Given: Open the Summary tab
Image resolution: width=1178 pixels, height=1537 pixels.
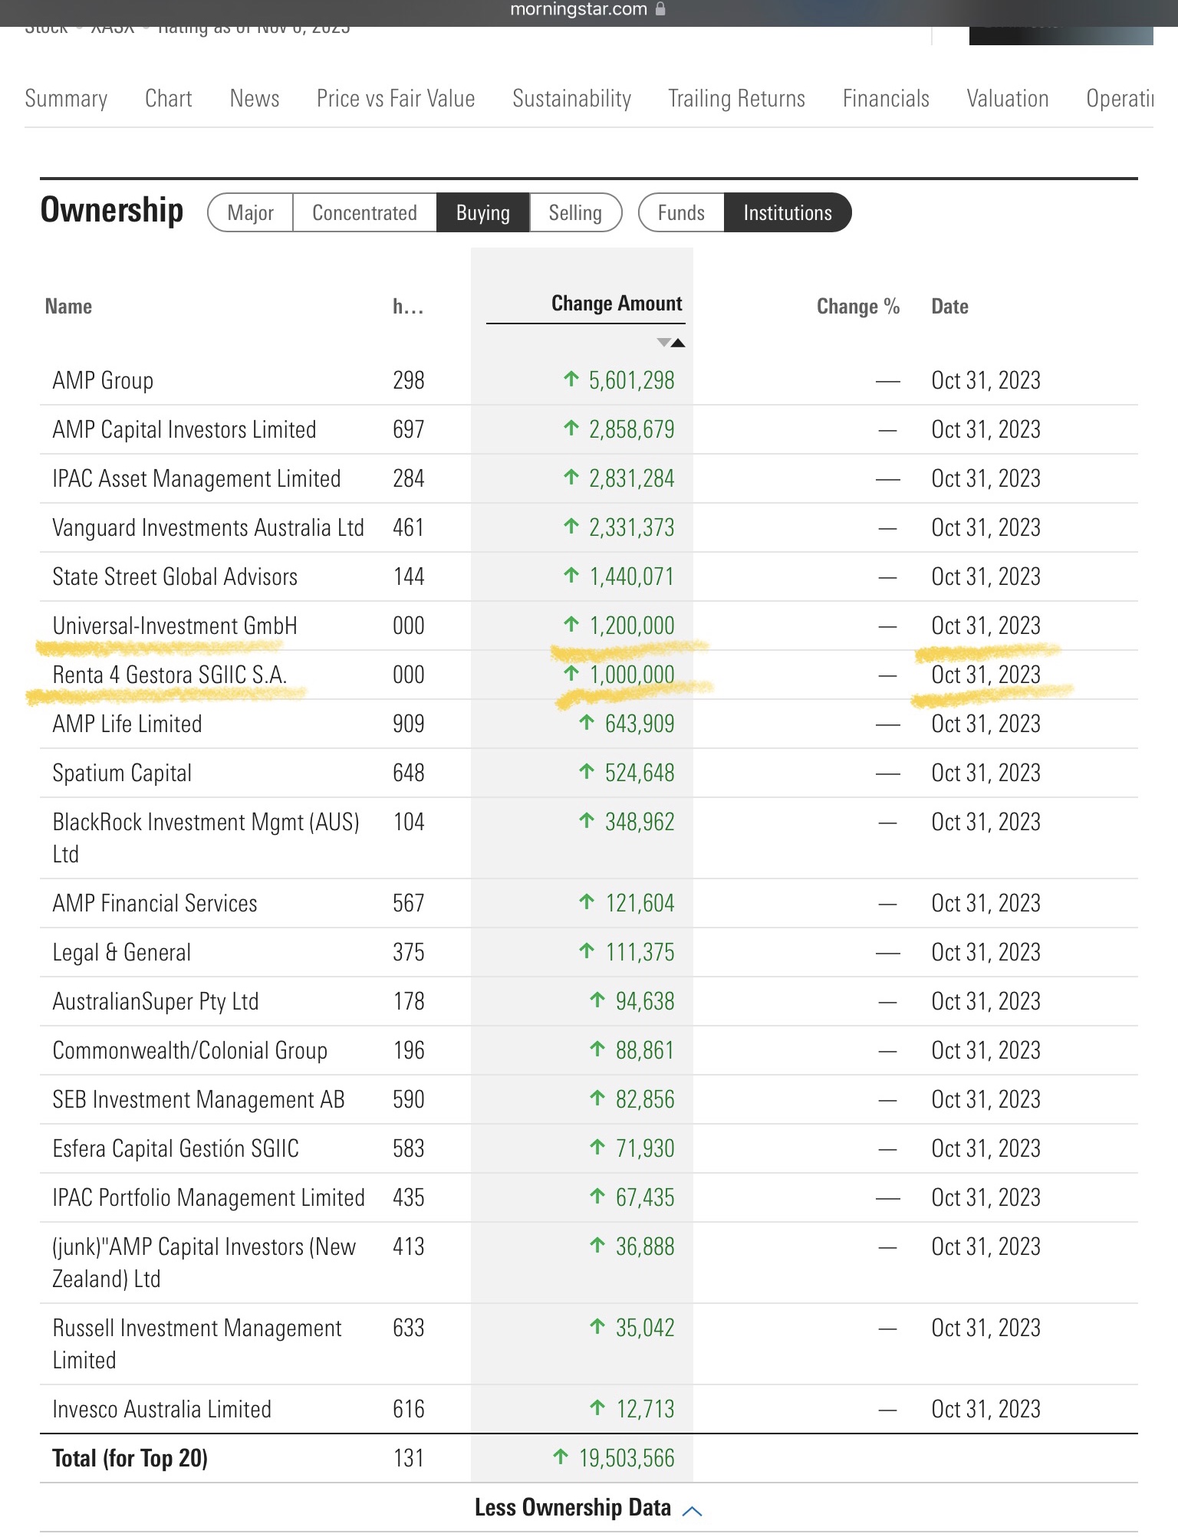Looking at the screenshot, I should (66, 99).
